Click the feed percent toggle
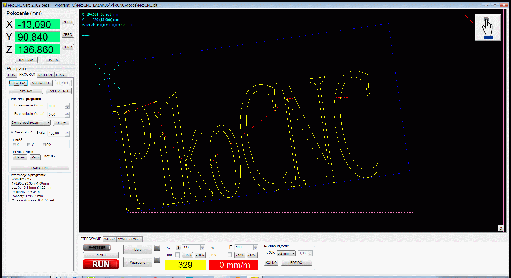Screen dimensions: 511x278 [213, 248]
